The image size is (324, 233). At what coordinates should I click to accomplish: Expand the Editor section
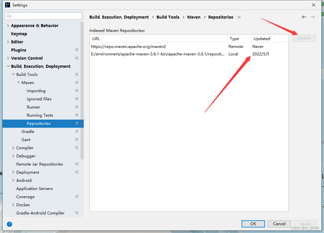[8, 42]
